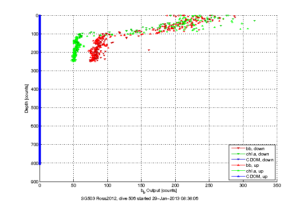Click the x-axis tick label 300
Screen dimensions: 306x204
point(243,185)
